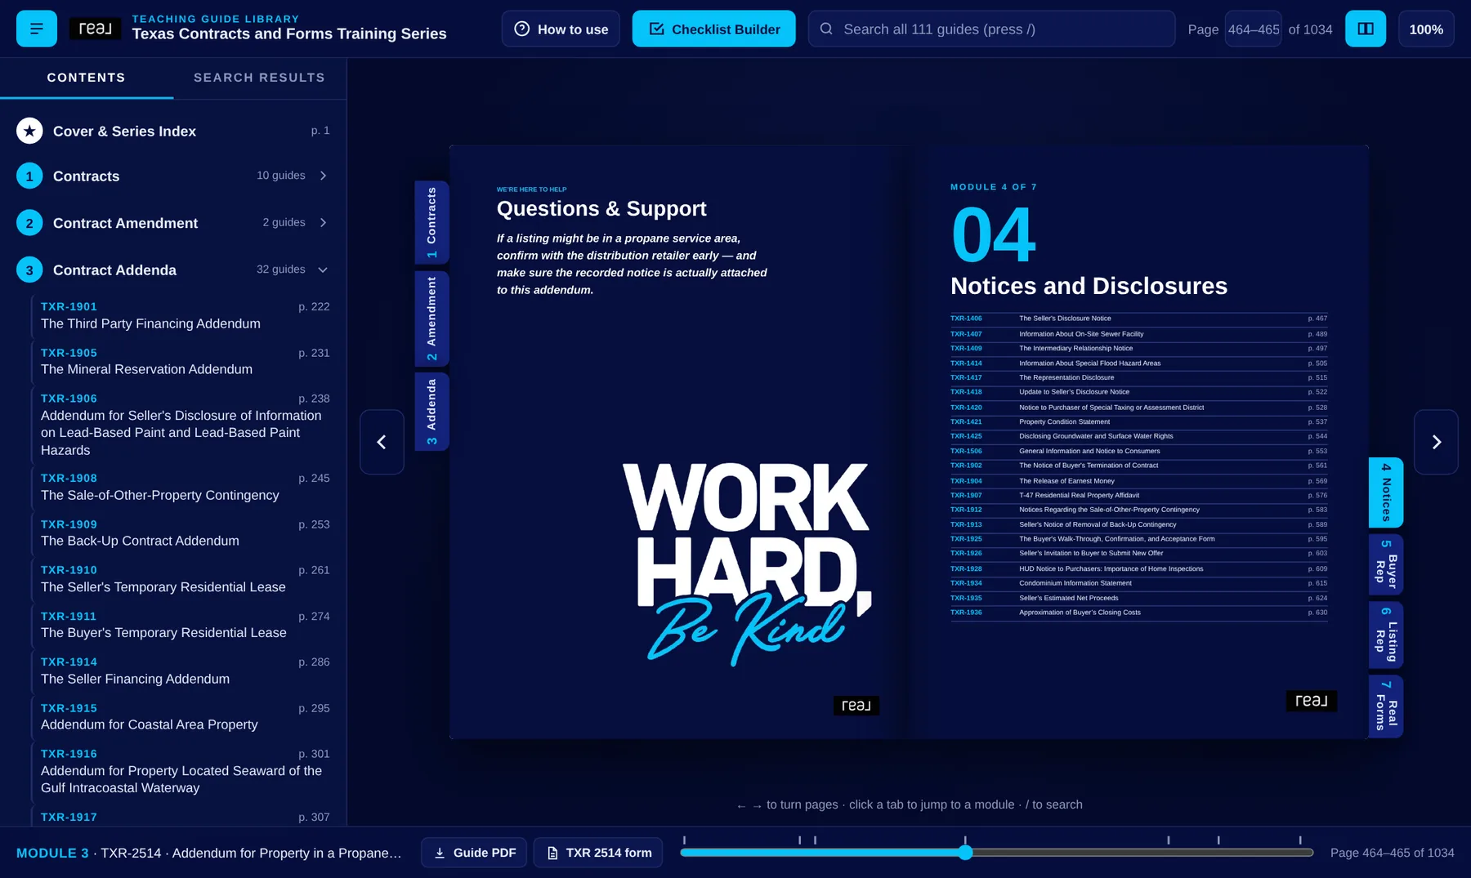The width and height of the screenshot is (1471, 878).
Task: Switch to the Search Results tab
Action: pos(259,78)
